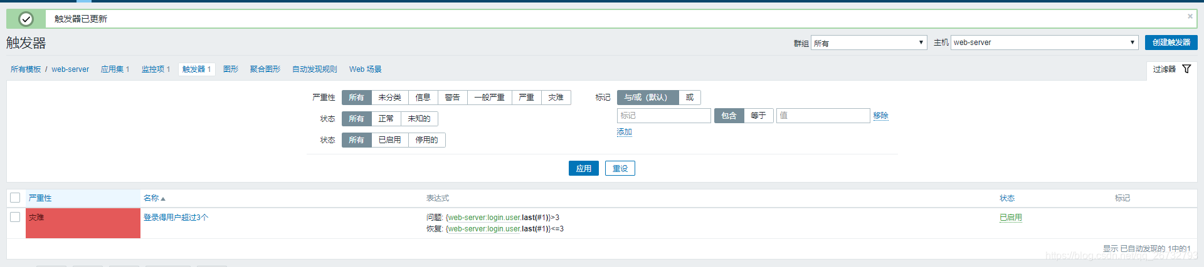Dismiss the trigger updated notification
Screen dimensions: 1204x267
click(x=1190, y=16)
